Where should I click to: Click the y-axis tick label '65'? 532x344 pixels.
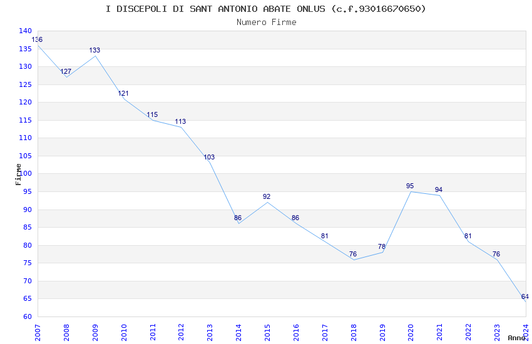point(28,299)
